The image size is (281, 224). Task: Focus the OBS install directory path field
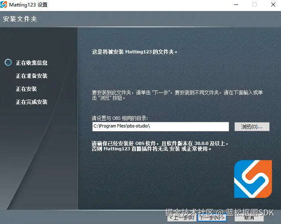tap(161, 127)
